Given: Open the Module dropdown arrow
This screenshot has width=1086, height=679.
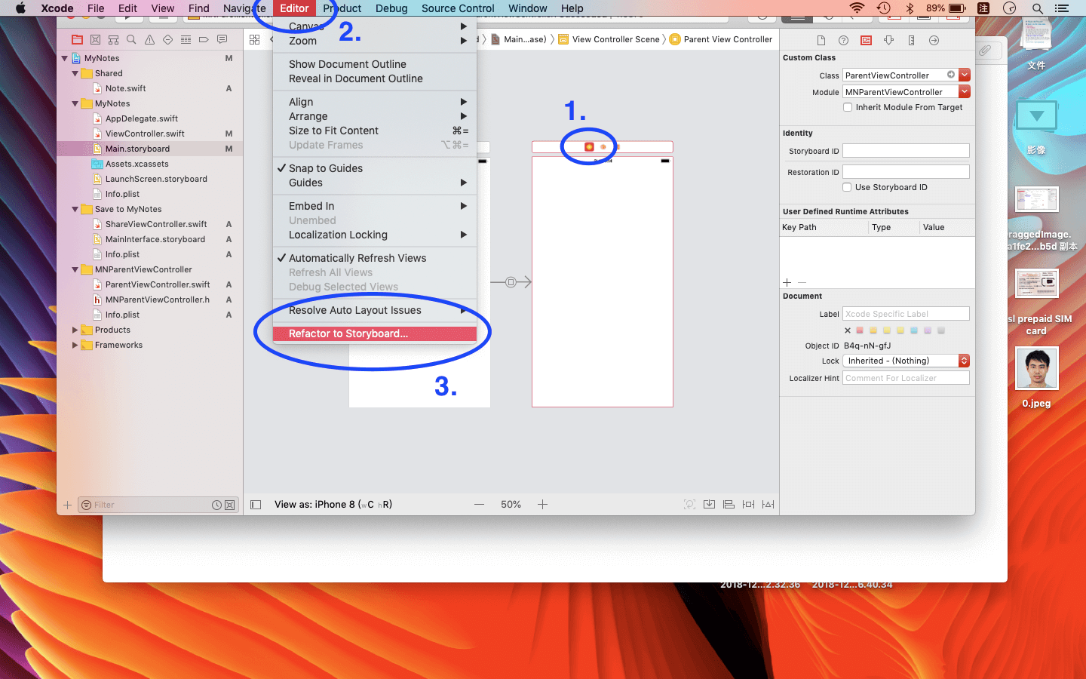Looking at the screenshot, I should click(965, 91).
